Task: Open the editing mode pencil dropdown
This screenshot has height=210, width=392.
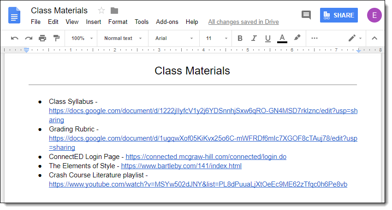Action: (355, 38)
